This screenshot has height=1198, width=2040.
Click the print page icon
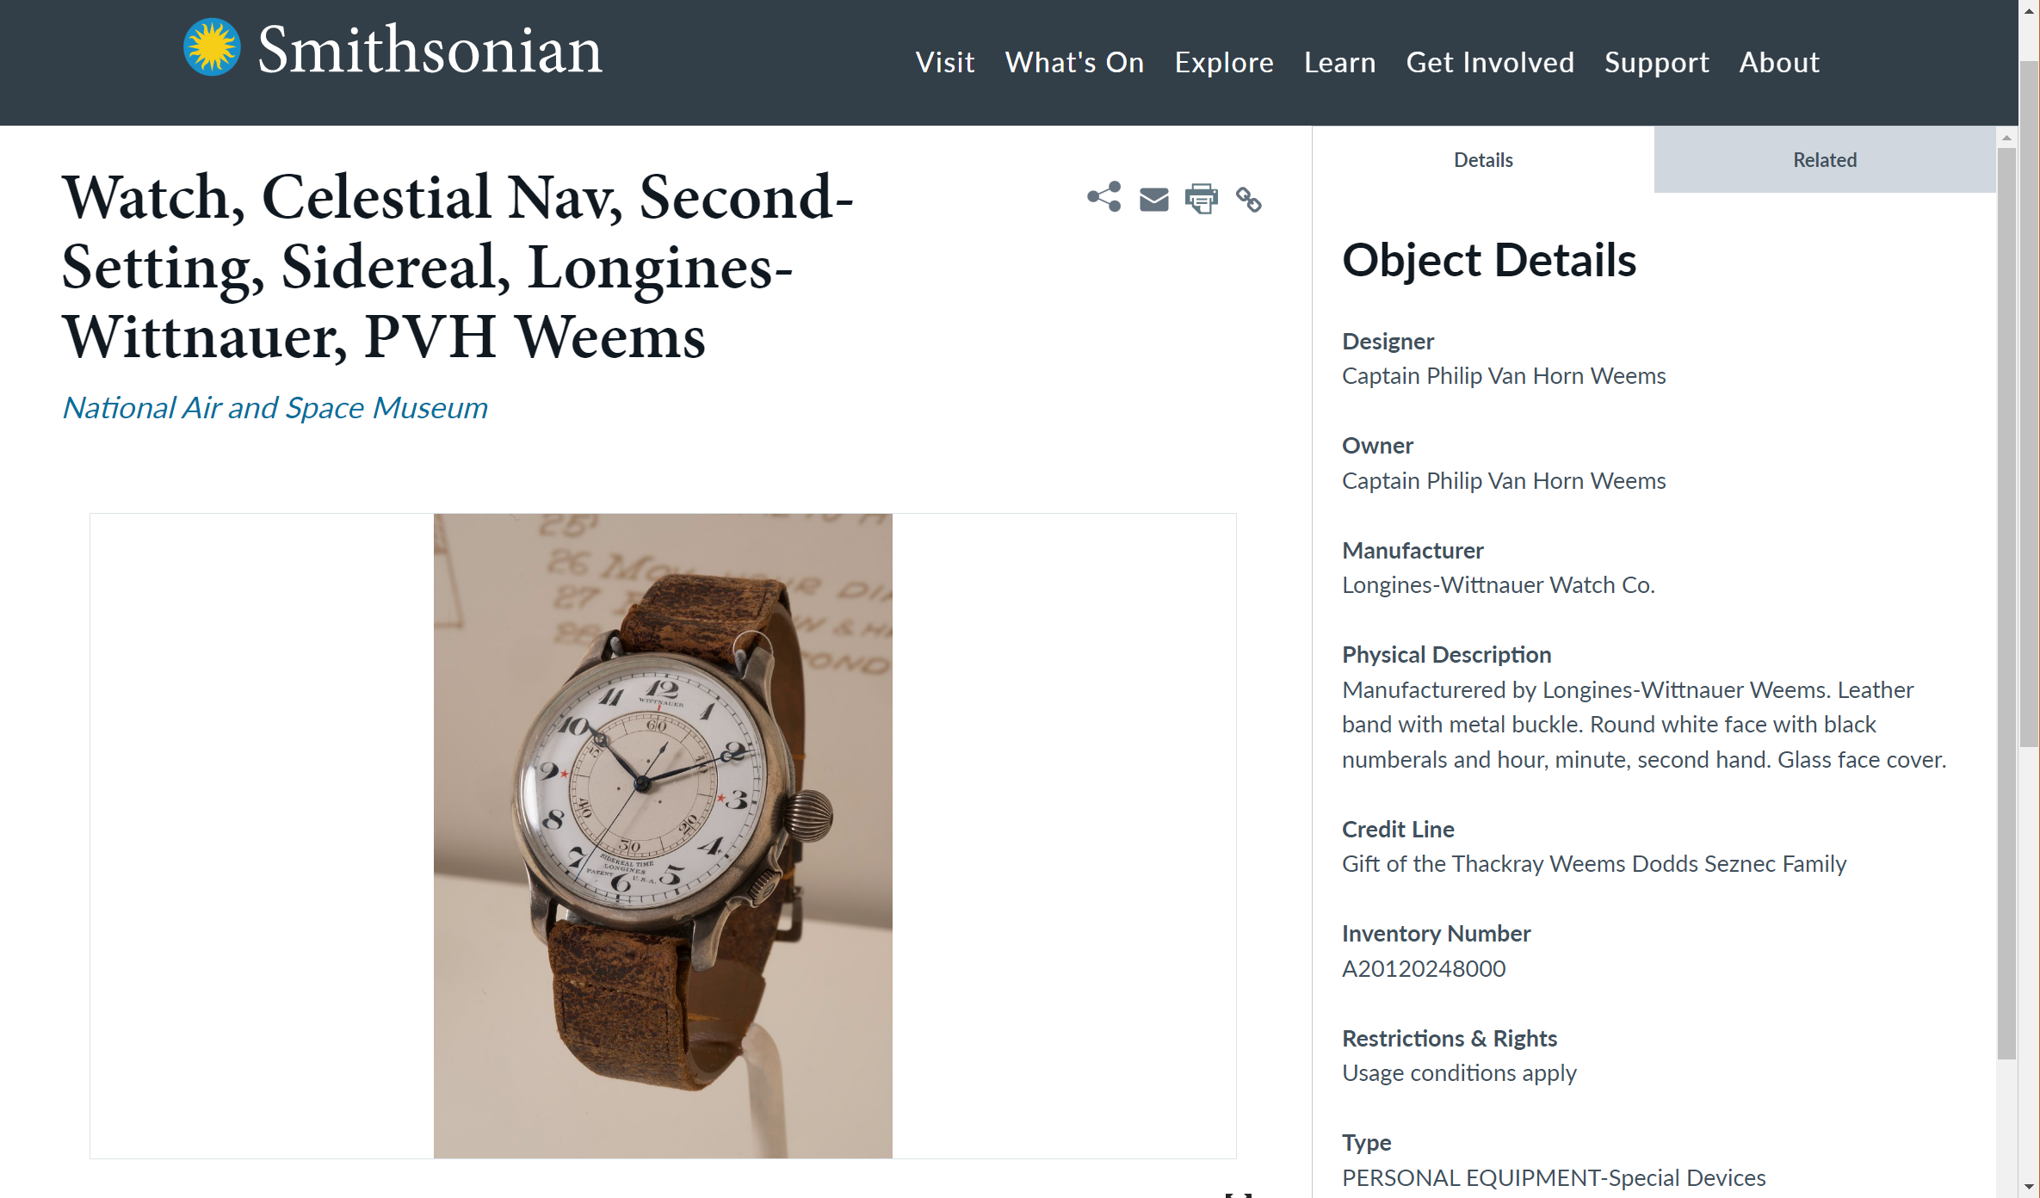coord(1202,198)
